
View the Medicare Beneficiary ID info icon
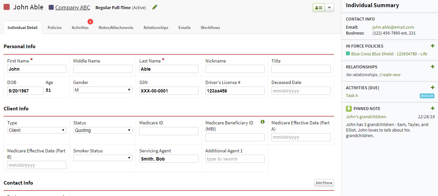[263, 122]
